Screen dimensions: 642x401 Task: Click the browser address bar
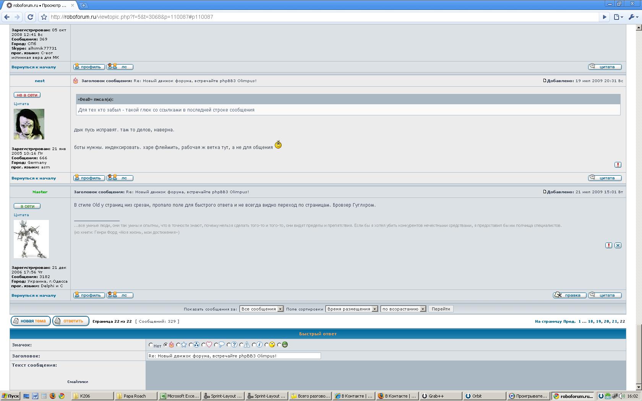point(323,17)
